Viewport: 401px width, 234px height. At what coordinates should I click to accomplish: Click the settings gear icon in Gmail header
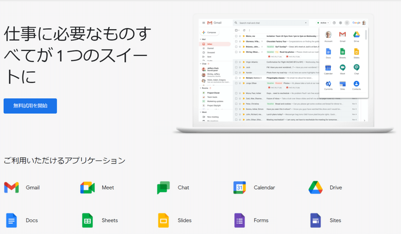tap(340, 22)
